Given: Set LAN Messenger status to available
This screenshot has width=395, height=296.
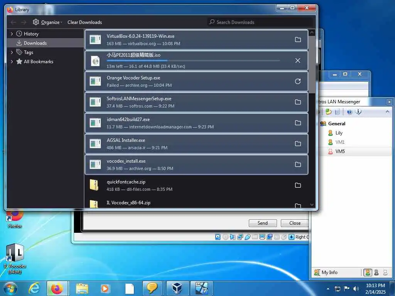Looking at the screenshot, I should [x=368, y=272].
